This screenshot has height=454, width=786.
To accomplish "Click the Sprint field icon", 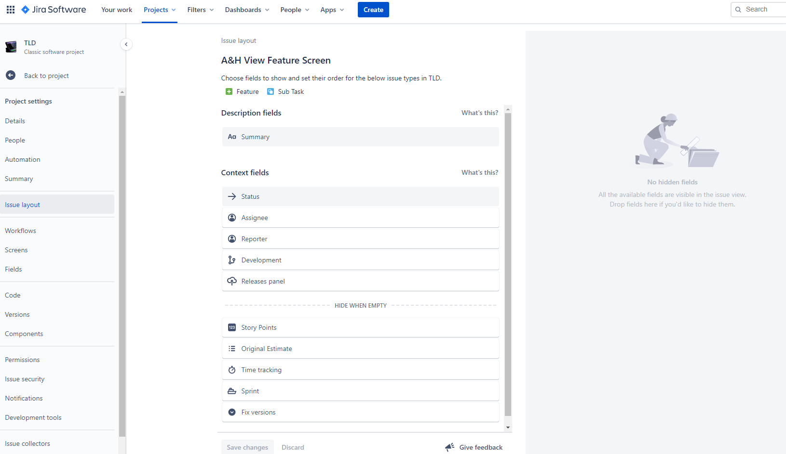I will 232,391.
